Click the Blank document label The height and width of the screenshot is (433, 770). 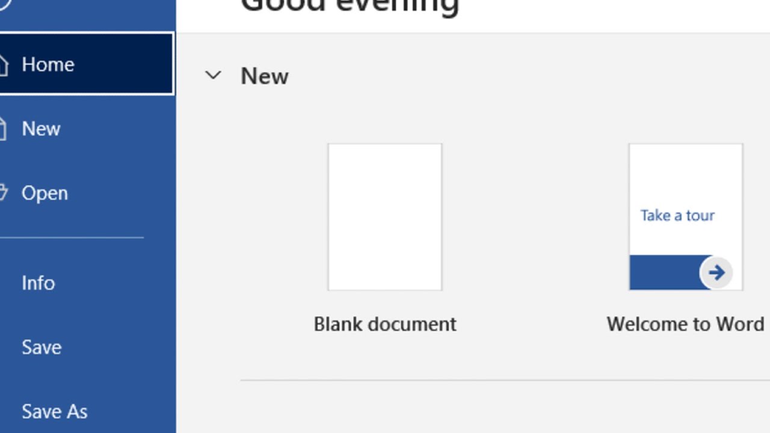385,324
